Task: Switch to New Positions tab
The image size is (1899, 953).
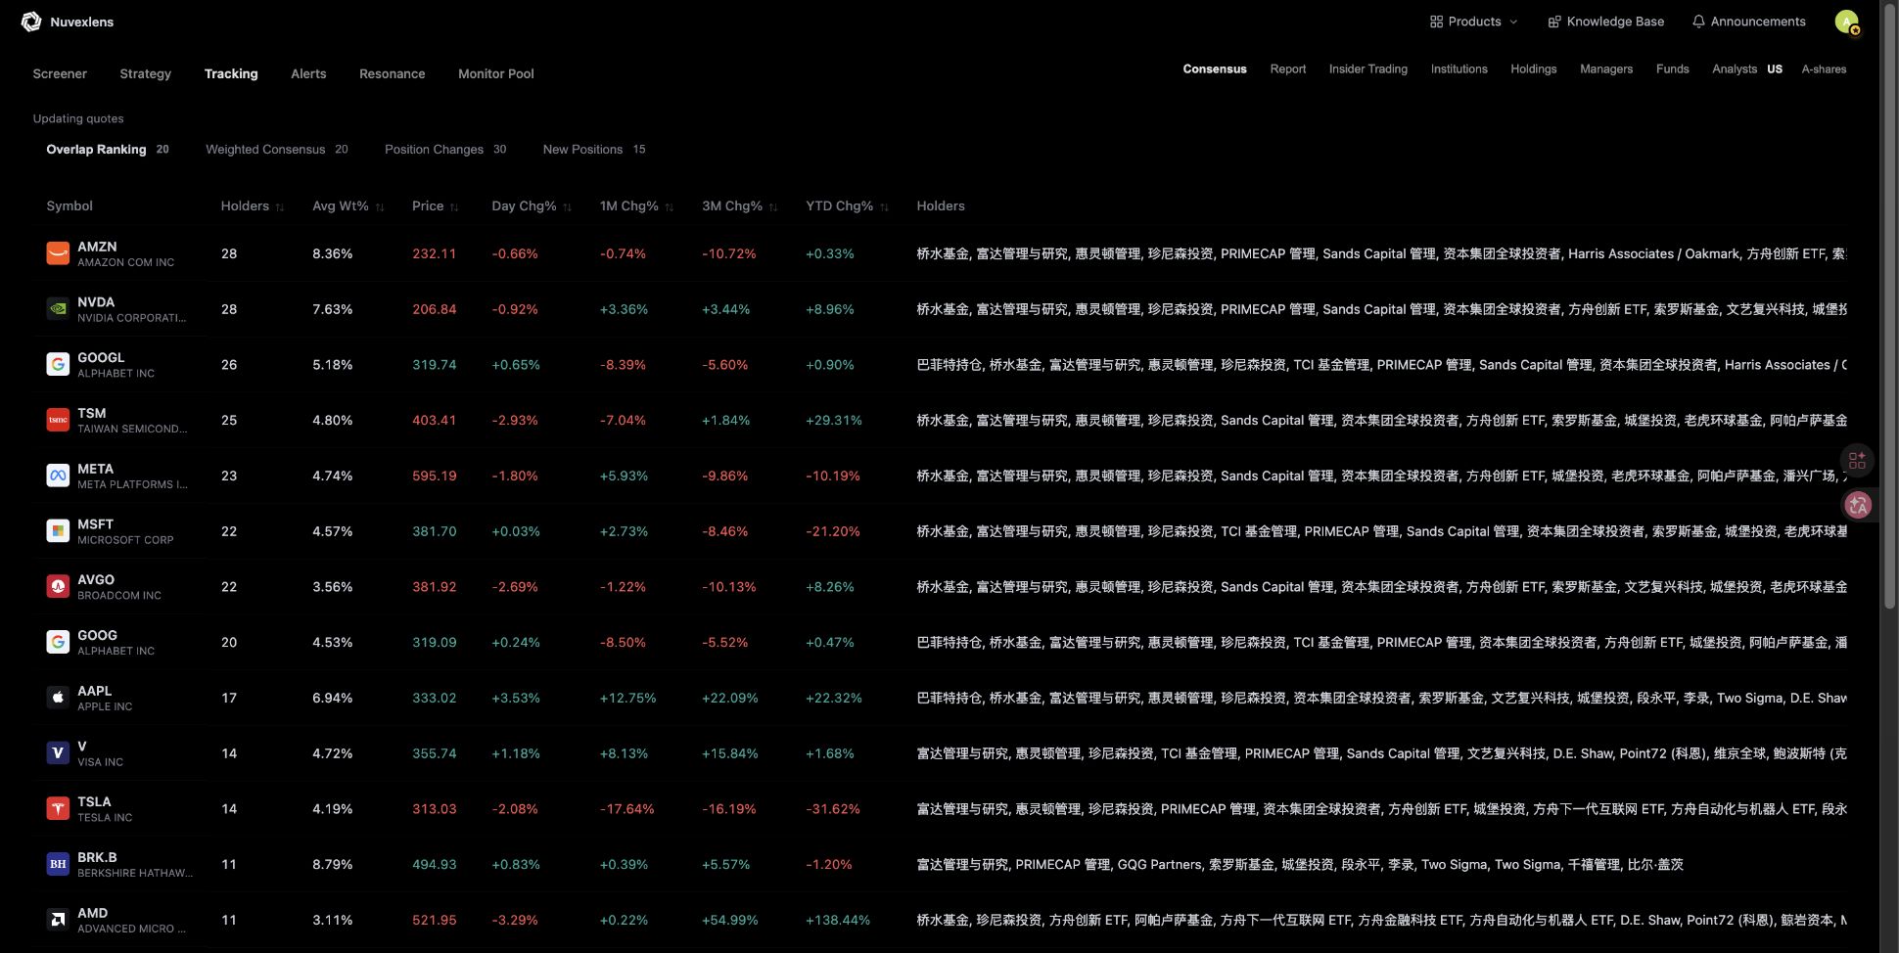Action: tap(594, 150)
